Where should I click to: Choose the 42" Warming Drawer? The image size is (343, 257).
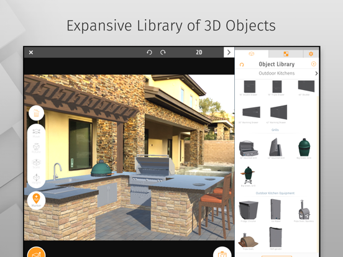click(278, 114)
